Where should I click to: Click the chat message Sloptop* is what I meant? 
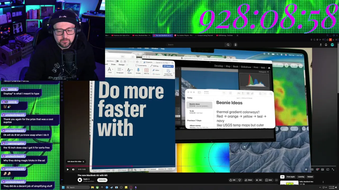coord(21,94)
